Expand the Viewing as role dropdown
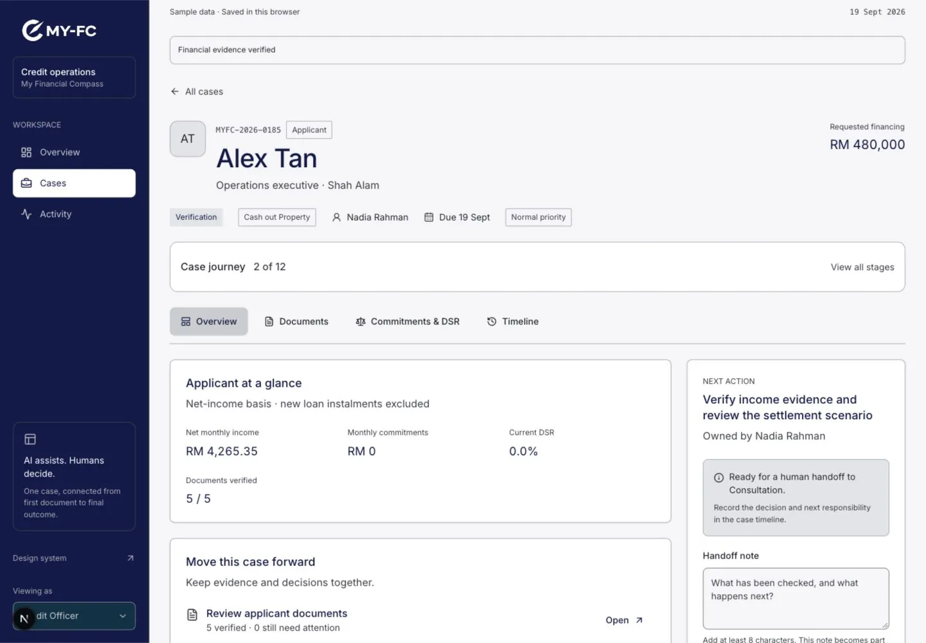The height and width of the screenshot is (643, 926). click(74, 616)
